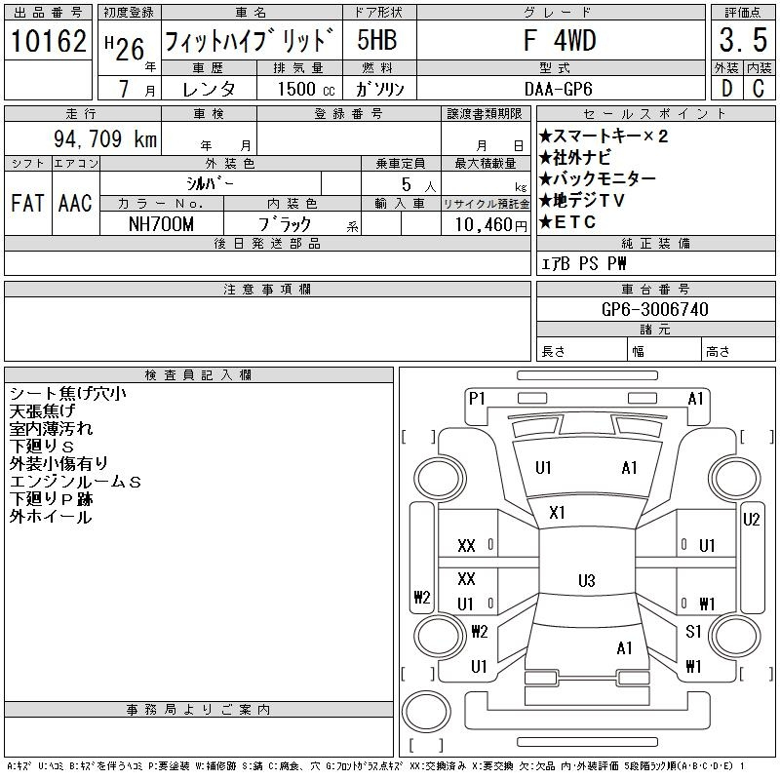Click the U3 mark on the roof
This screenshot has height=780, width=780.
tap(586, 581)
